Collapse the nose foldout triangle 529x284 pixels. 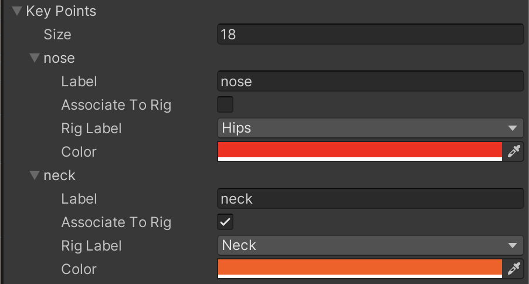click(35, 58)
